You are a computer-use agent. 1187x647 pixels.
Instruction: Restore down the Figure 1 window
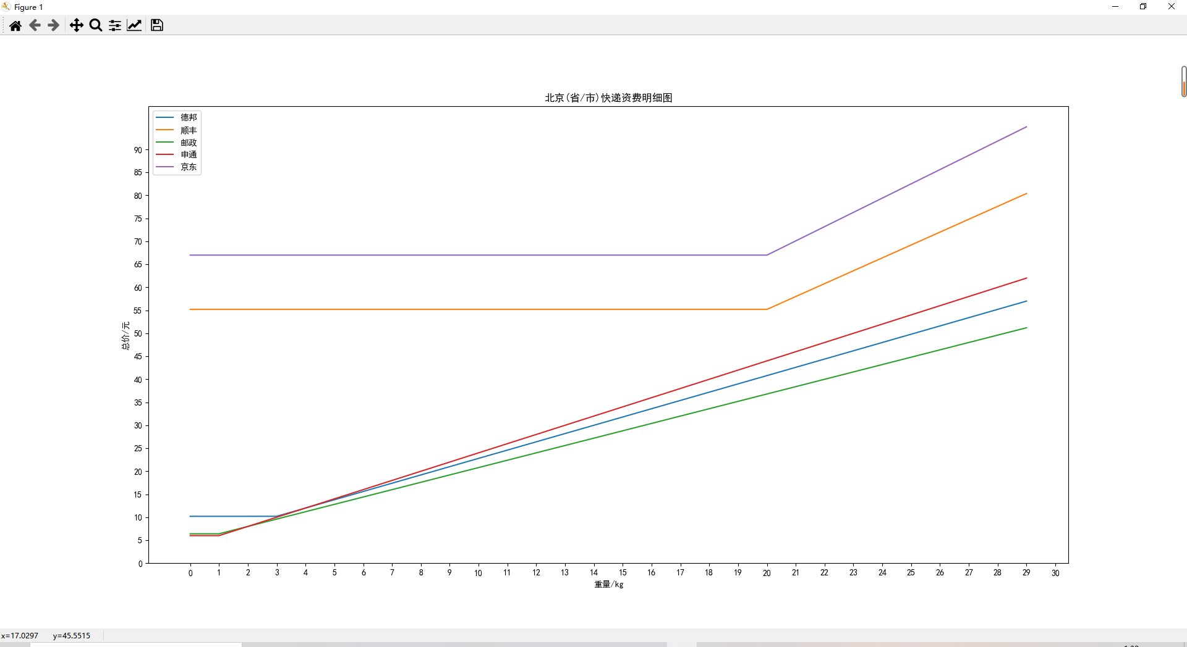1143,7
